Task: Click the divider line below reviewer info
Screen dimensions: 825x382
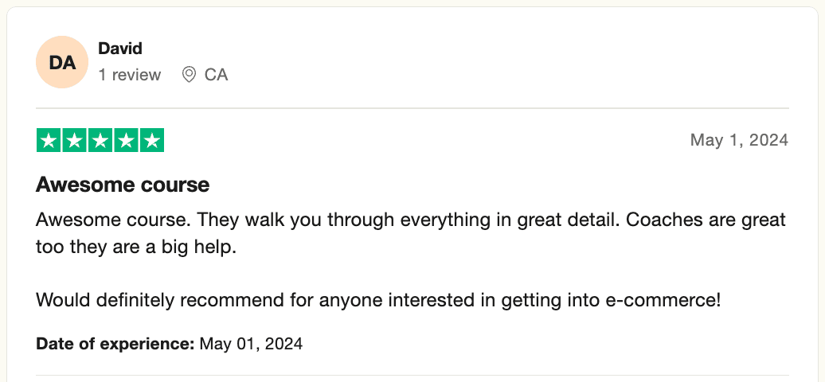Action: click(x=412, y=108)
